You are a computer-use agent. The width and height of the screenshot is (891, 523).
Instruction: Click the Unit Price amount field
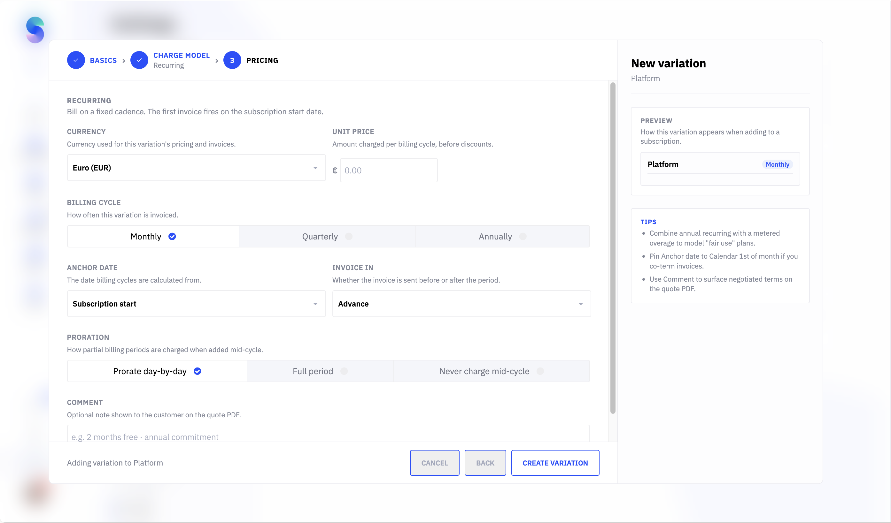389,170
